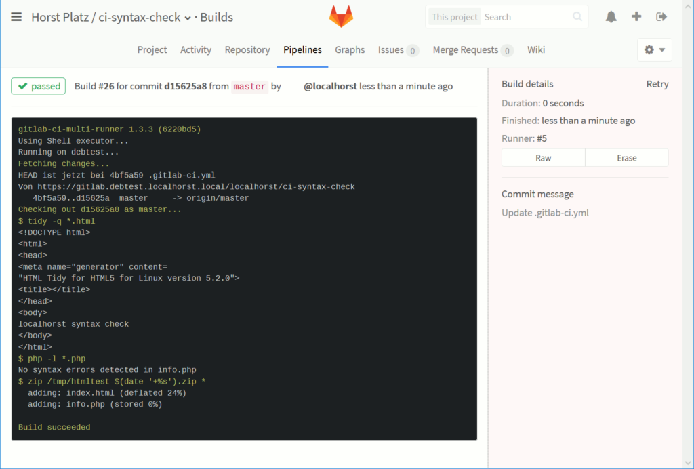Open commit d15625a8 link
The height and width of the screenshot is (469, 694).
pyautogui.click(x=186, y=86)
